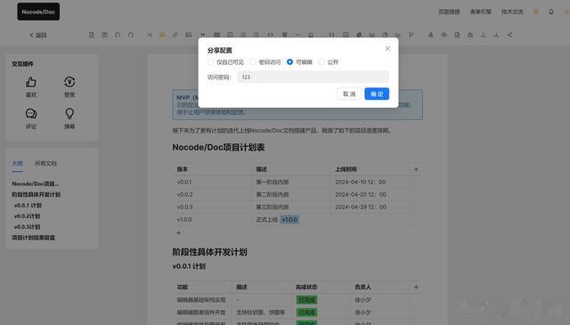
Task: Open the 评论 comment plugin icon
Action: [x=31, y=114]
